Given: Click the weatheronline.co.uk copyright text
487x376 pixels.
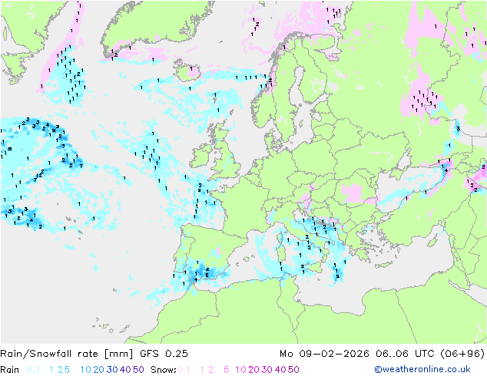Looking at the screenshot, I should coord(422,369).
